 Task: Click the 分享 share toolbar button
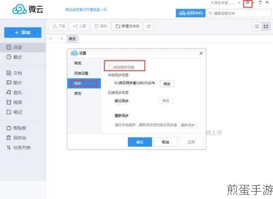(x=79, y=26)
